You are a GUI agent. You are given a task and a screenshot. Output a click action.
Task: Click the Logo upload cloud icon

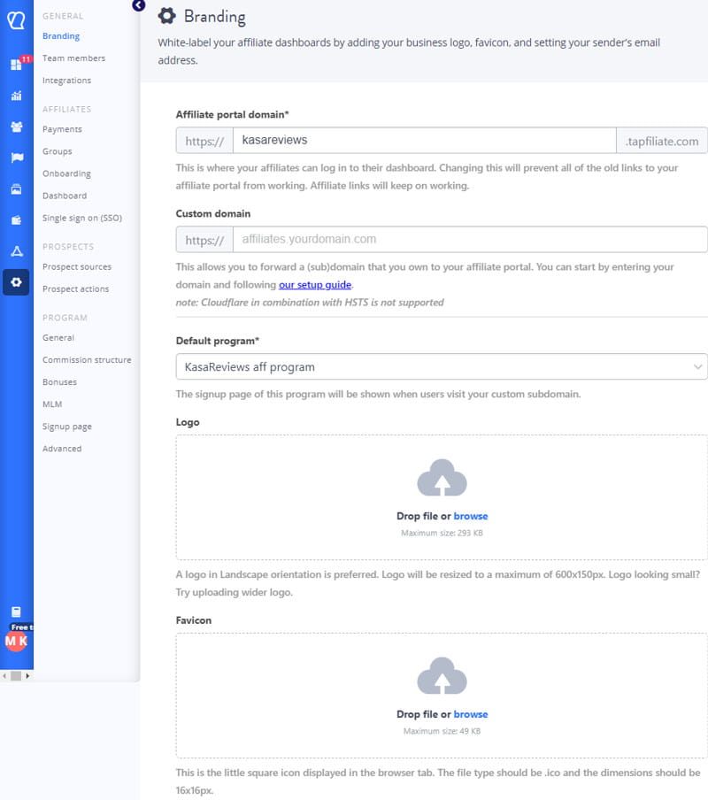(x=442, y=478)
